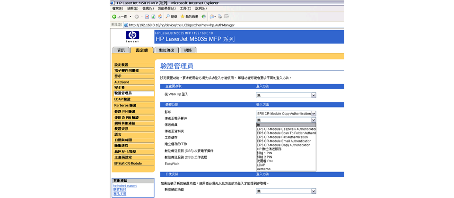This screenshot has width=454, height=198.
Task: Choose ER5 CR-Module Email Authentication option
Action: [286, 141]
